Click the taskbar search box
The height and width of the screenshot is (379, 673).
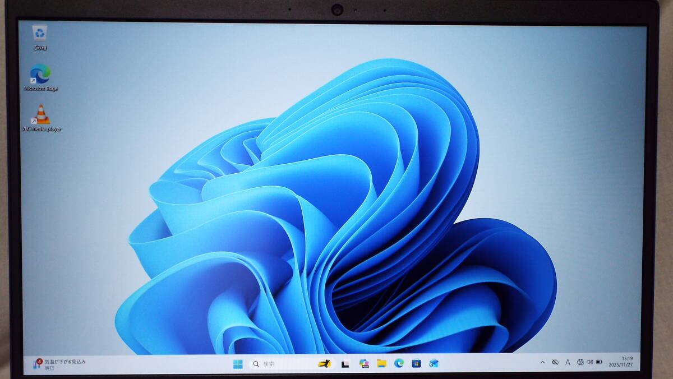292,364
